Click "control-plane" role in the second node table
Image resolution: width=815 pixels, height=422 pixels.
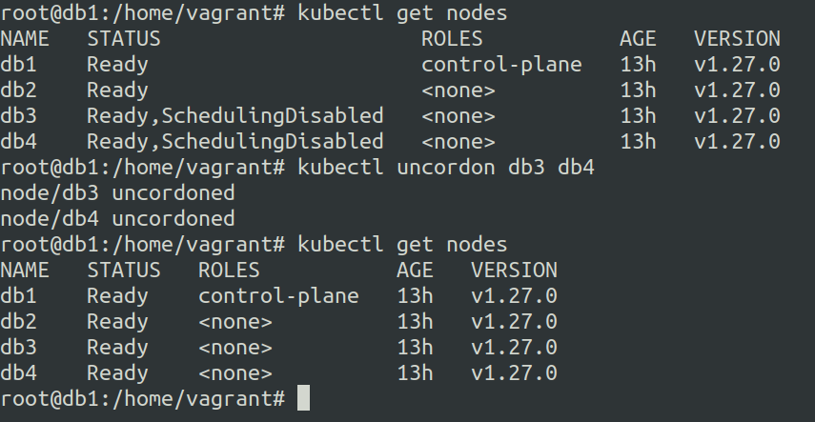click(278, 296)
